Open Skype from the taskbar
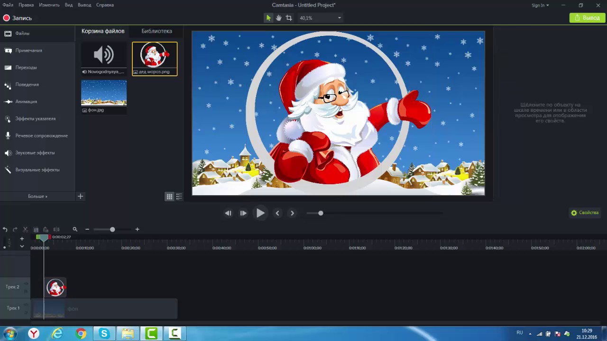 click(104, 334)
